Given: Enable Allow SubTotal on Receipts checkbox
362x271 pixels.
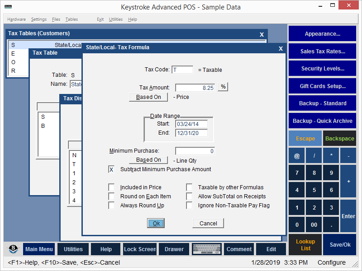Looking at the screenshot, I should coord(189,196).
